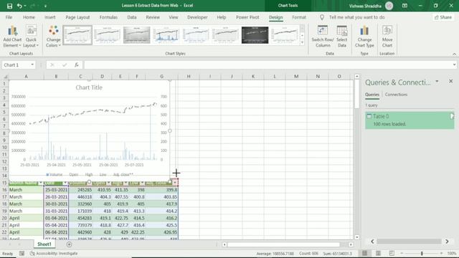Click the Share button
Screen dimensions: 459x258
coord(443,17)
